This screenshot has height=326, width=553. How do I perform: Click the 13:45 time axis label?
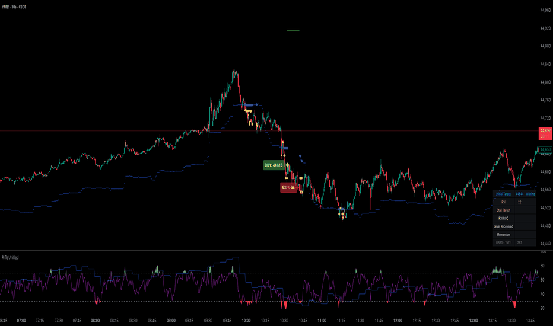[530, 321]
